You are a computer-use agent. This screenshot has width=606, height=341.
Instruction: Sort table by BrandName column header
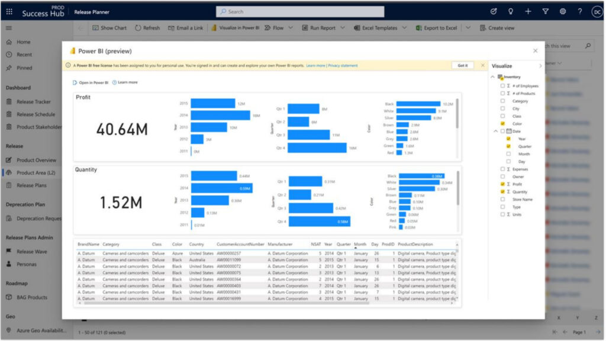click(x=88, y=245)
